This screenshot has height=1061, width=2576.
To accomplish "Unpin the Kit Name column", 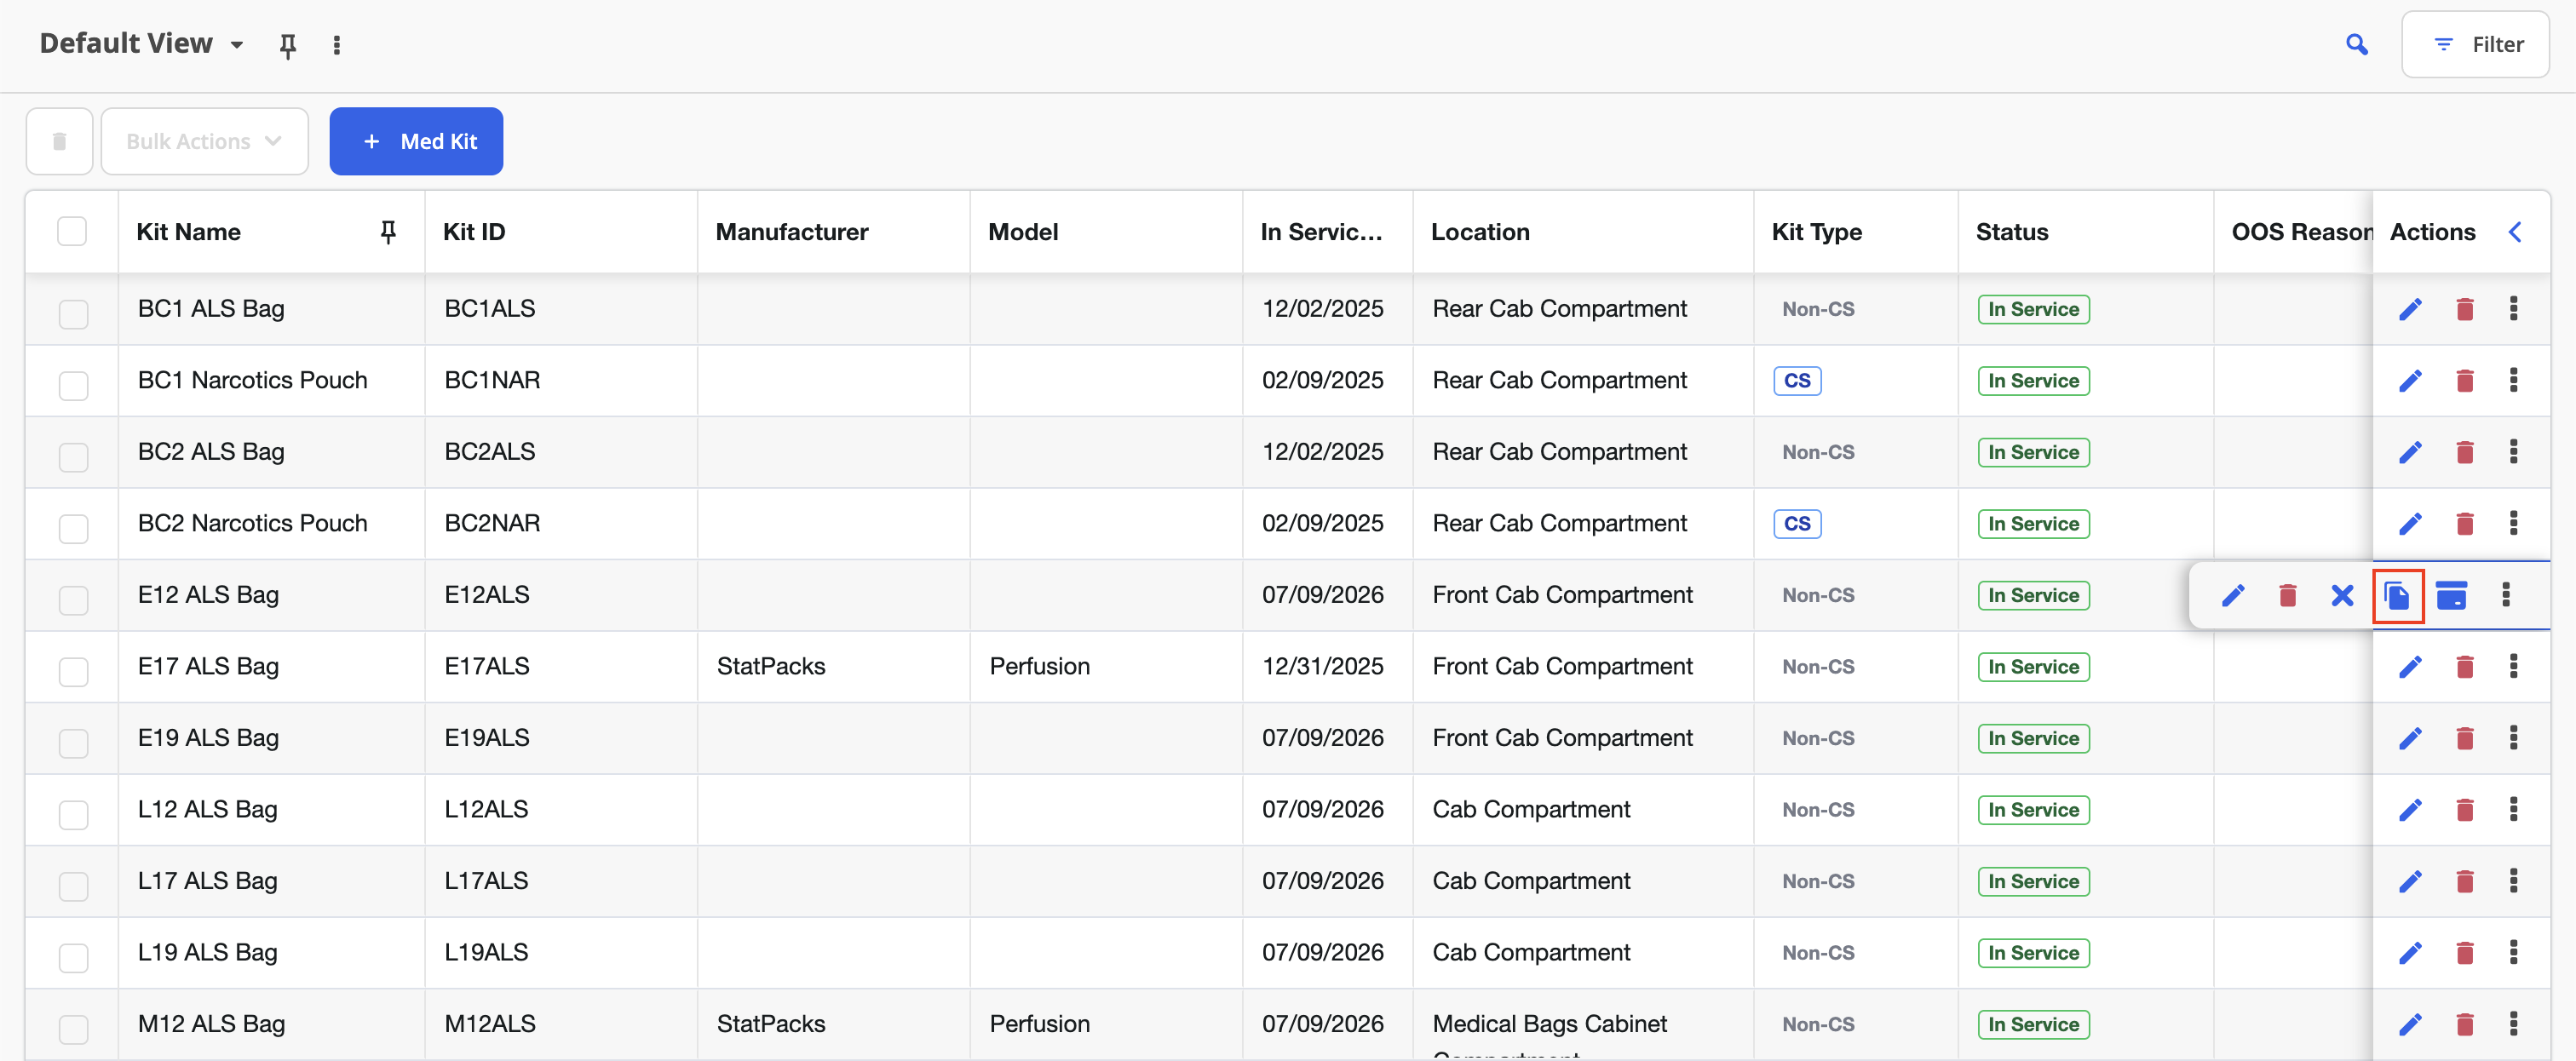I will (x=388, y=232).
